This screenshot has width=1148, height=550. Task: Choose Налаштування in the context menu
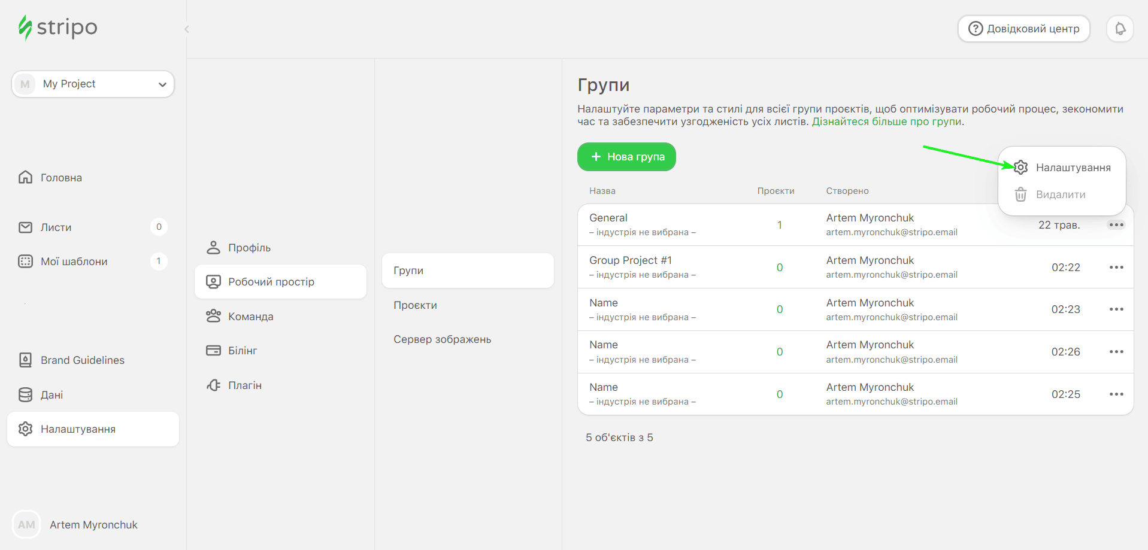point(1072,168)
